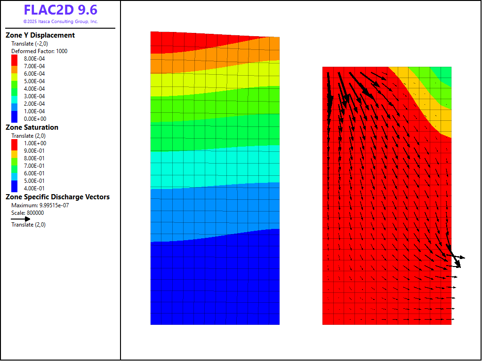Click the red 1.00E+00 saturation swatch
Image resolution: width=482 pixels, height=361 pixels.
pyautogui.click(x=14, y=143)
